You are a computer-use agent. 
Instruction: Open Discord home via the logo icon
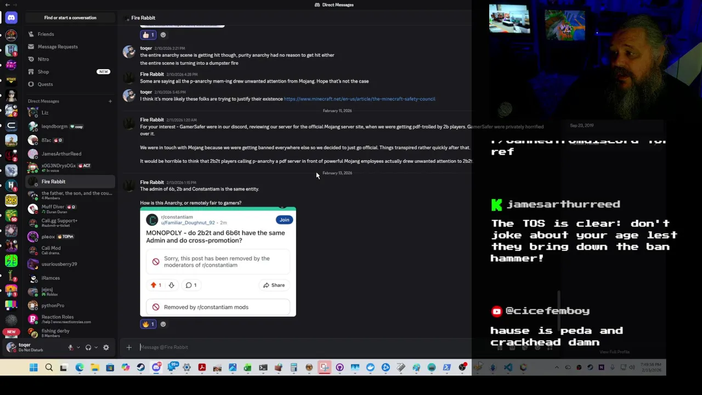pyautogui.click(x=11, y=18)
